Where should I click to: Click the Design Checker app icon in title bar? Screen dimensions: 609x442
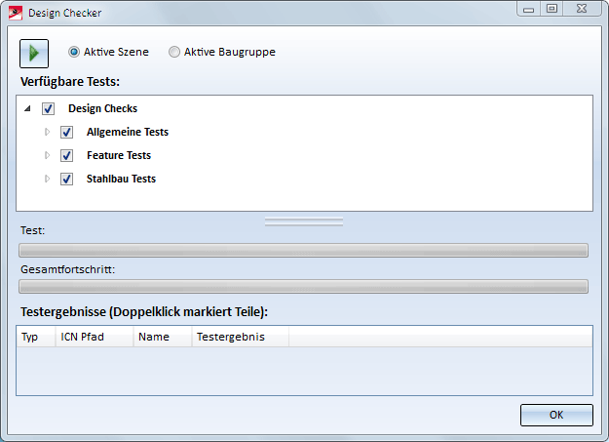(x=16, y=13)
